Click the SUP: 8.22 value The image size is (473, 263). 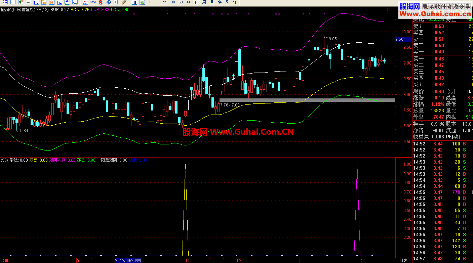click(x=60, y=10)
